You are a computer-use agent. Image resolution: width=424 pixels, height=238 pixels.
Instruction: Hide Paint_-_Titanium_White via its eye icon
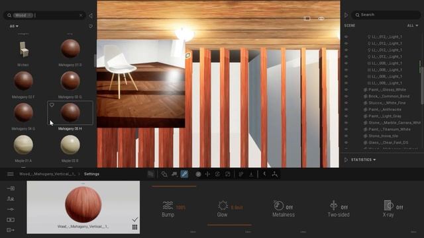pyautogui.click(x=346, y=130)
